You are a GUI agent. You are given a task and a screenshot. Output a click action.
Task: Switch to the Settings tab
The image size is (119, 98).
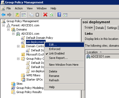tap(112, 28)
